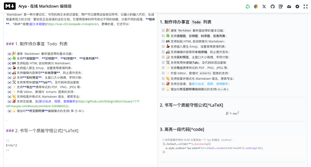
Task: Toggle checkbox for '支持实时预览' item
Action: (163, 57)
